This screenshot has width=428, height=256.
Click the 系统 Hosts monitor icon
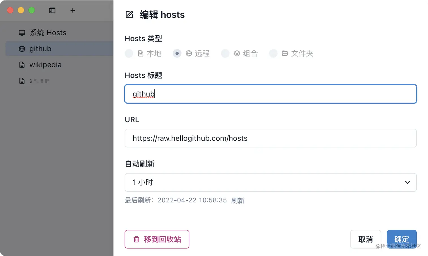22,32
